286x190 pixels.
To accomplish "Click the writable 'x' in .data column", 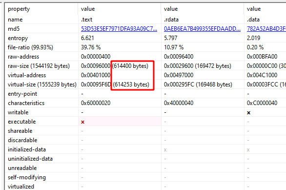I will [x=248, y=113].
